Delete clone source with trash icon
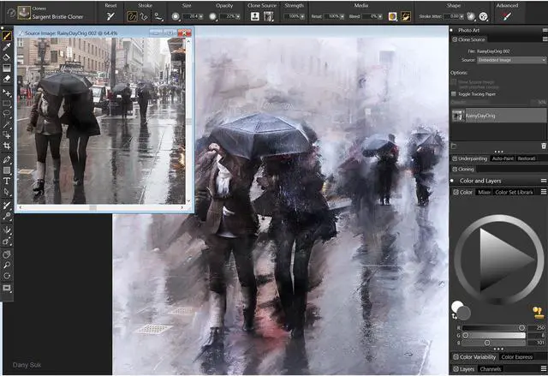 pos(543,146)
